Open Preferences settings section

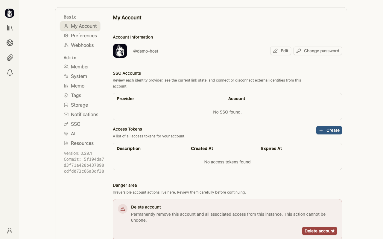click(80, 36)
